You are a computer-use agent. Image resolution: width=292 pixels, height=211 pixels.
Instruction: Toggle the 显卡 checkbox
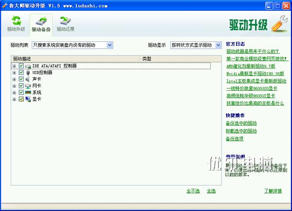tap(21, 99)
